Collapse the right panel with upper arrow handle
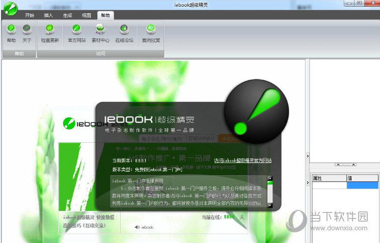Image resolution: width=380 pixels, height=243 pixels. tap(308, 156)
